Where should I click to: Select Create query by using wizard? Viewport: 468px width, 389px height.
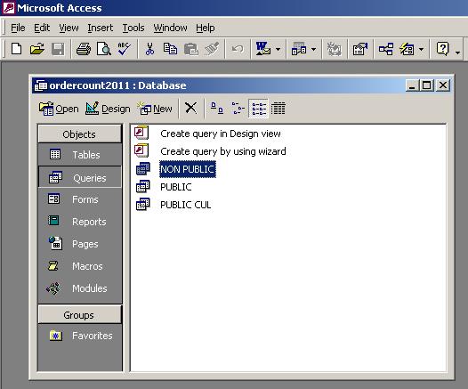point(223,151)
